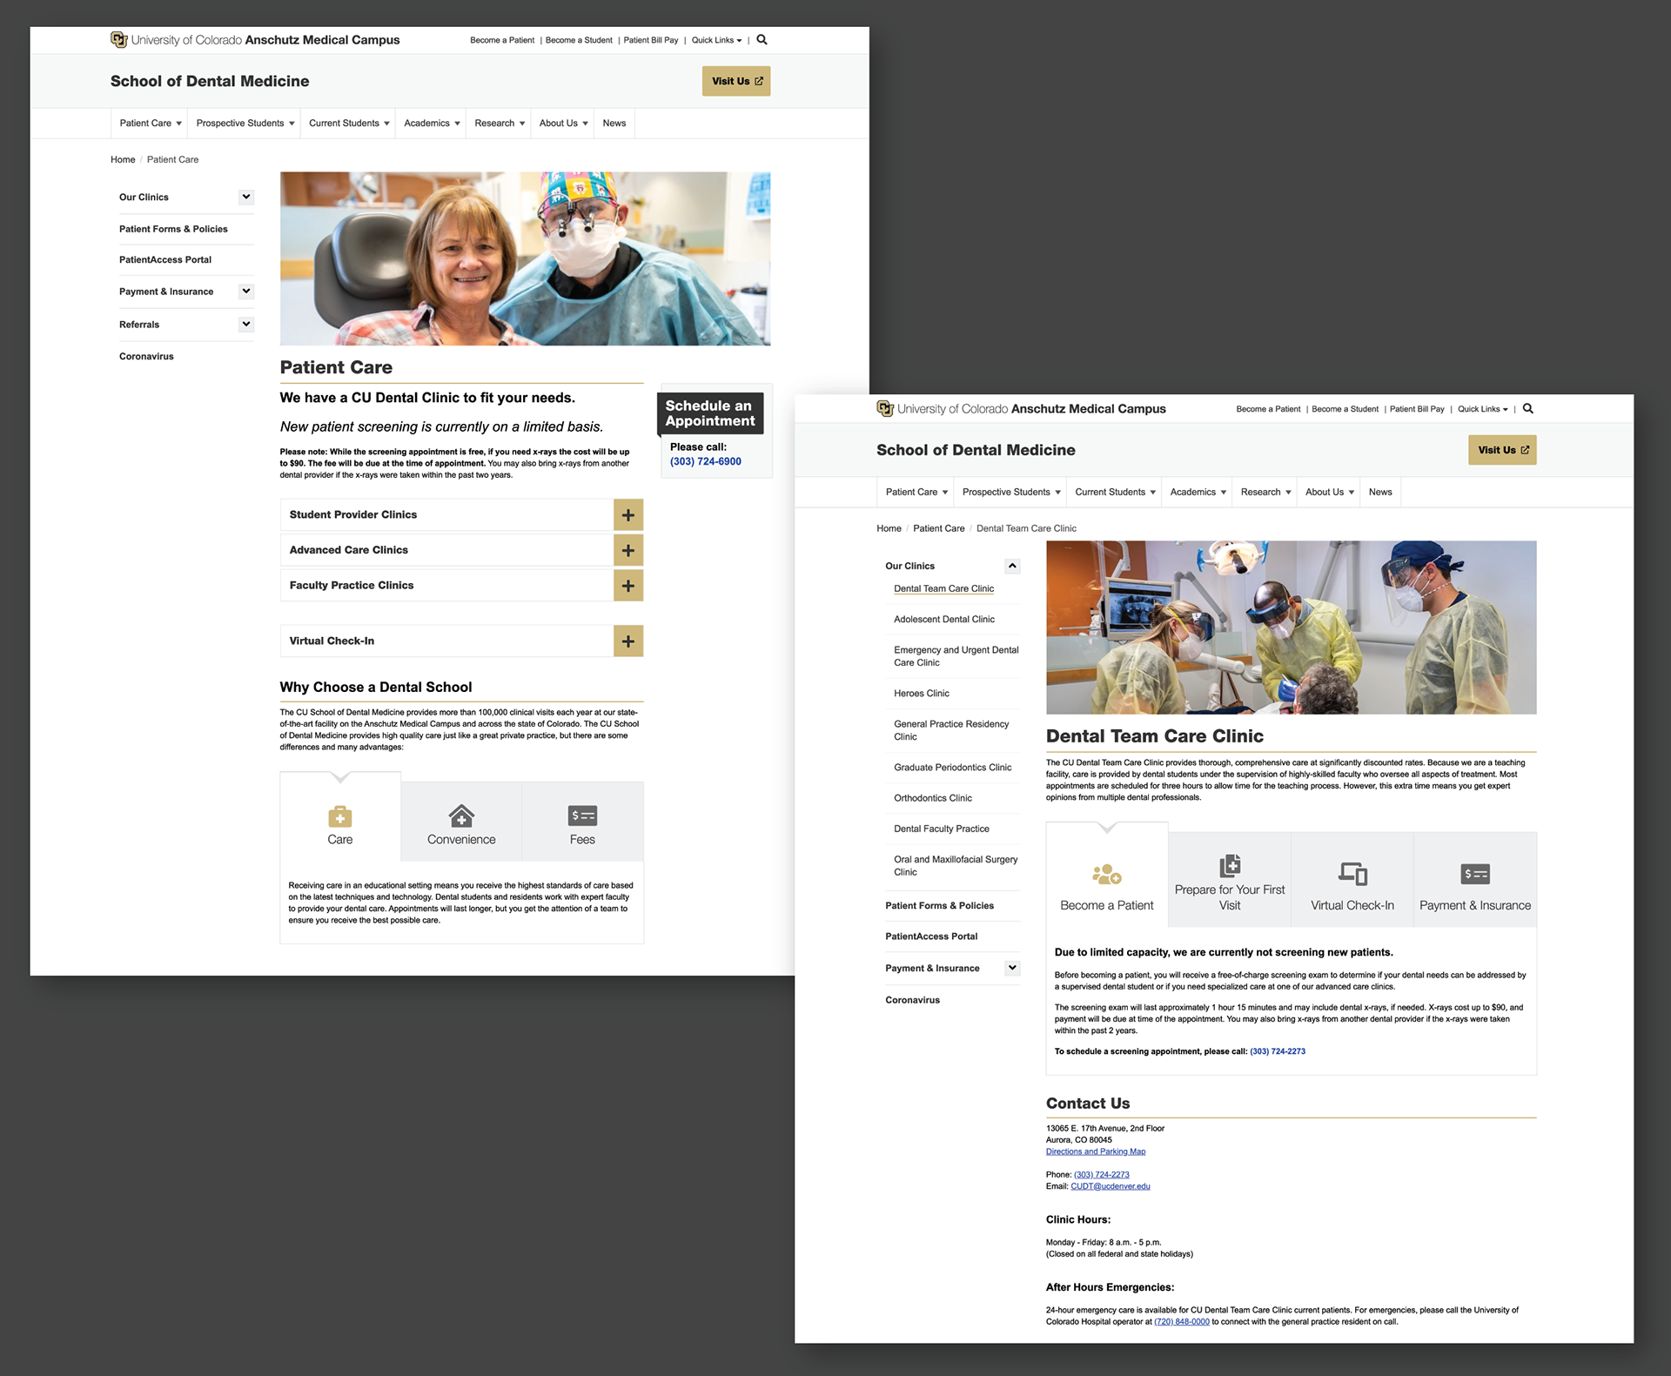Select Dental Faculty Practice sidebar item
Screen dimensions: 1671x1376
942,829
